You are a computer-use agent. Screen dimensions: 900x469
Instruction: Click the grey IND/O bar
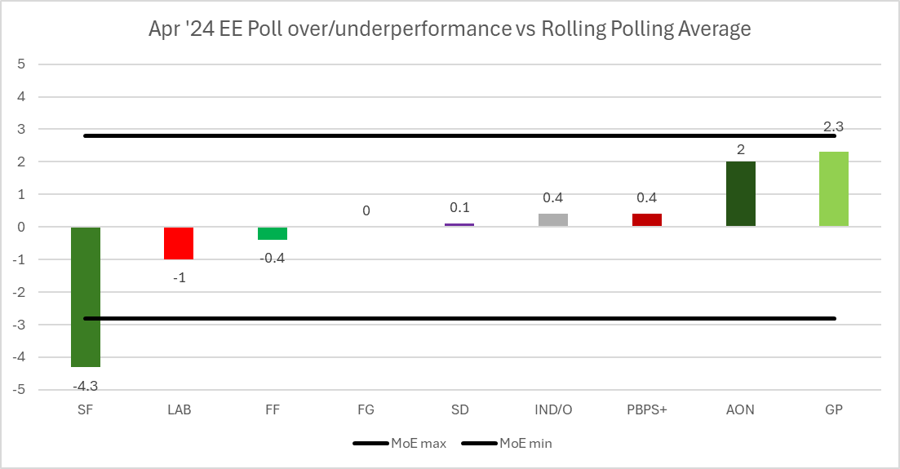click(553, 220)
